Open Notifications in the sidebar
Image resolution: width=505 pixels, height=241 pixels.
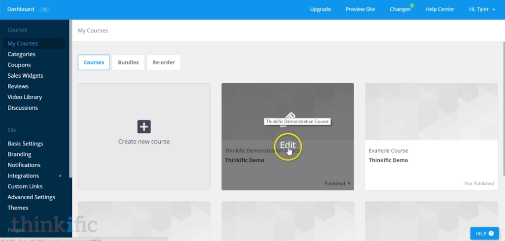24,165
